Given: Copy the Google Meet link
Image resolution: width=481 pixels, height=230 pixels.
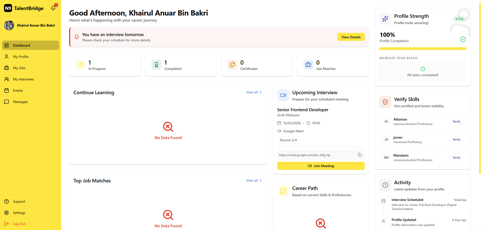Looking at the screenshot, I should click(359, 155).
